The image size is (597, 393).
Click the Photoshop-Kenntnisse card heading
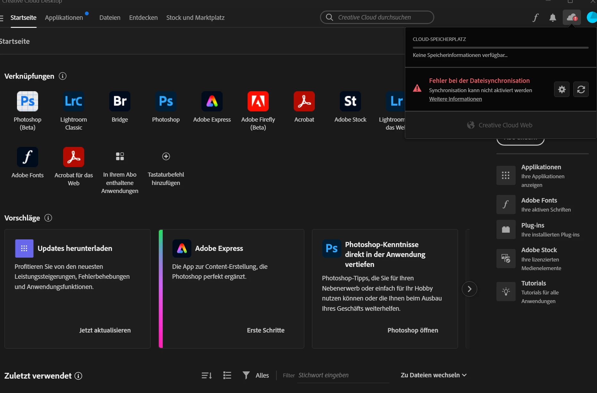pyautogui.click(x=385, y=254)
